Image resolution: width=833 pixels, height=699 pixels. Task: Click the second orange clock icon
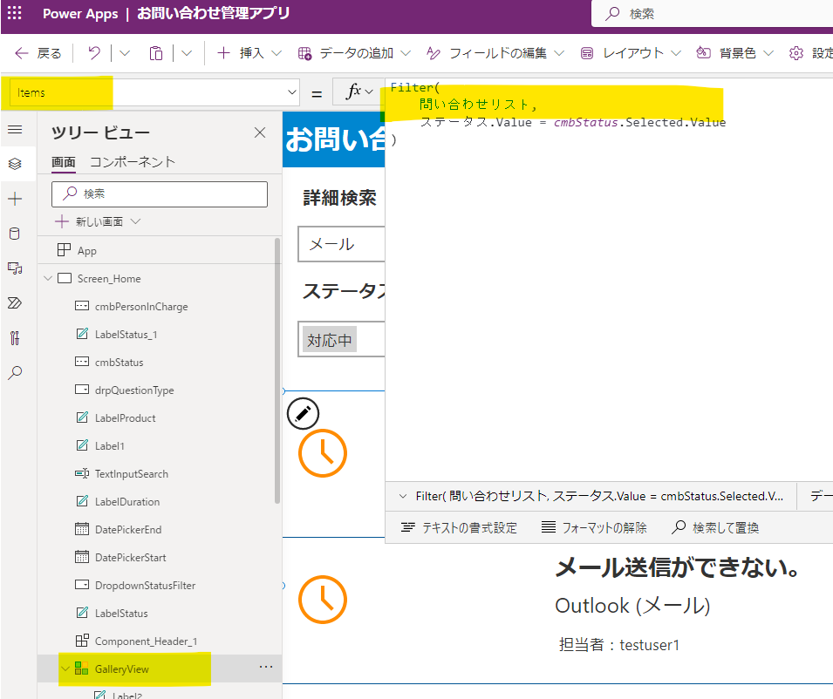tap(323, 600)
